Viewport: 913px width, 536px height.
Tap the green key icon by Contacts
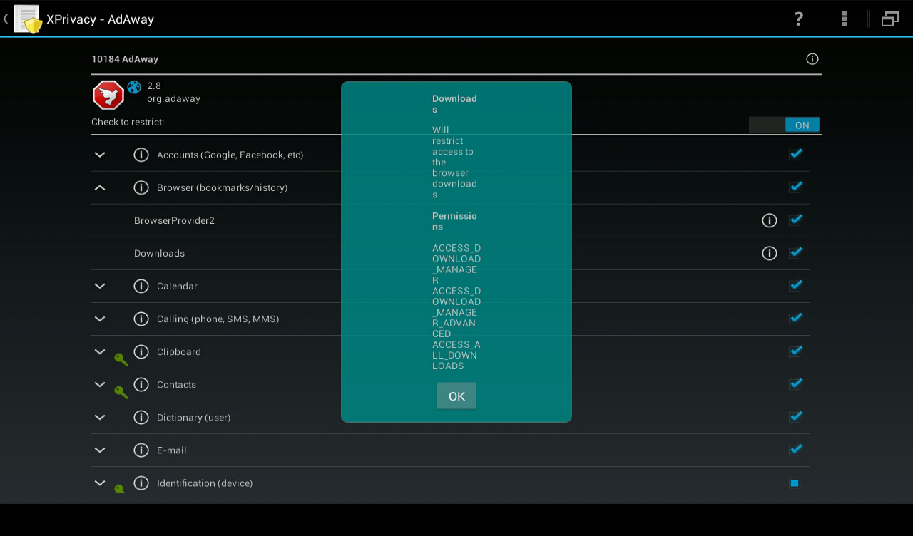click(x=121, y=392)
